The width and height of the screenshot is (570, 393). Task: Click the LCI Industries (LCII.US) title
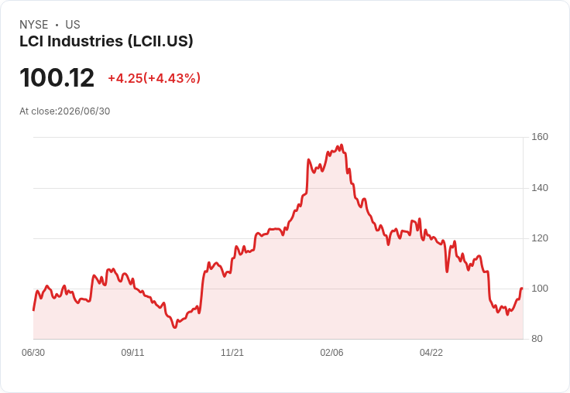point(106,42)
